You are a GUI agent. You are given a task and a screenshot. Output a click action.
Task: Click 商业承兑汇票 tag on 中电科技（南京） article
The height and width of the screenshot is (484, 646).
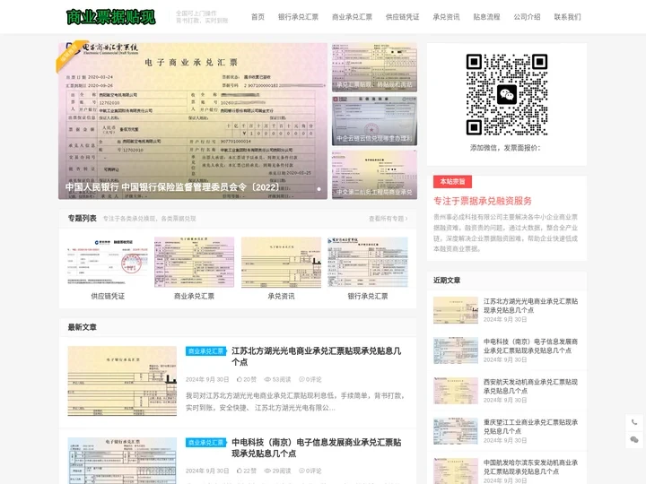(205, 443)
